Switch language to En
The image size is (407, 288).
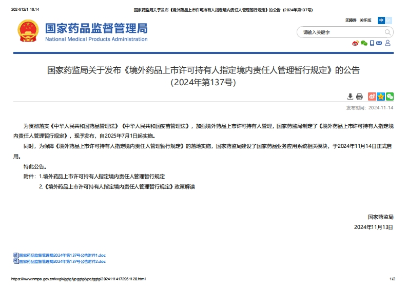(x=389, y=21)
